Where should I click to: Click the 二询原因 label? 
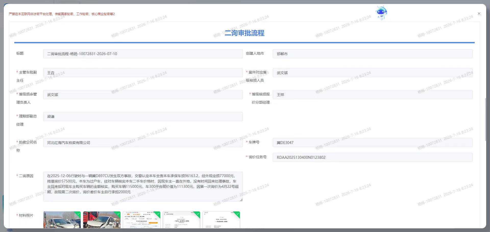[26, 176]
